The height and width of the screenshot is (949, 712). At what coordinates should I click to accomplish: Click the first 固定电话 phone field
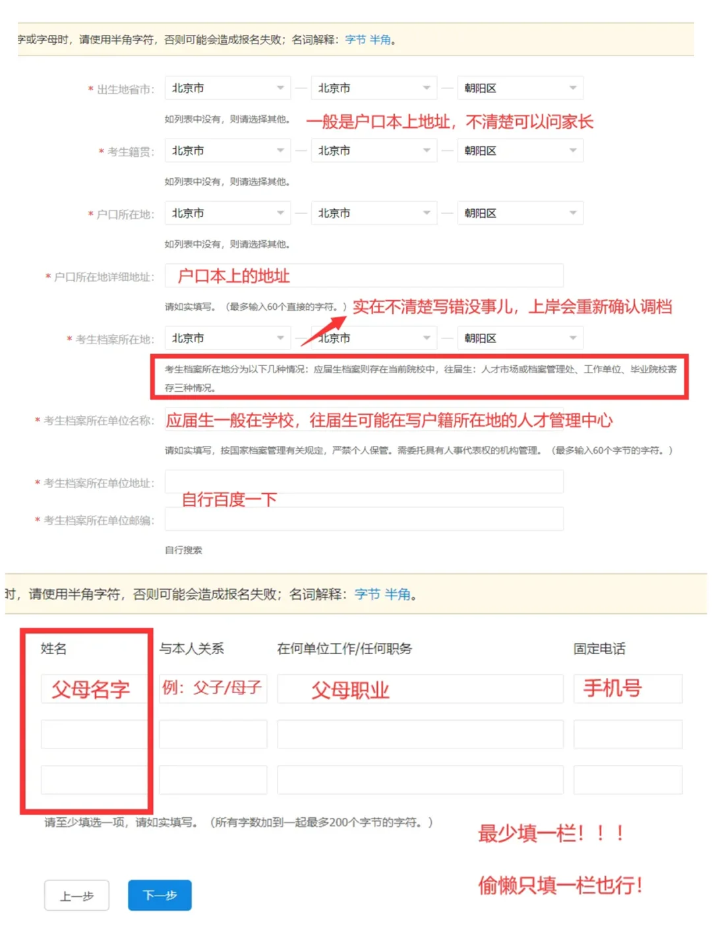pyautogui.click(x=627, y=689)
